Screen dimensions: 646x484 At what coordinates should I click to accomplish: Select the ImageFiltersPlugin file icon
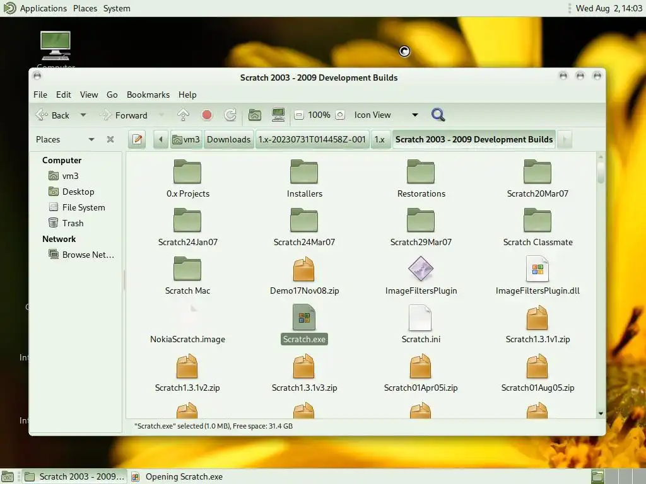[421, 268]
